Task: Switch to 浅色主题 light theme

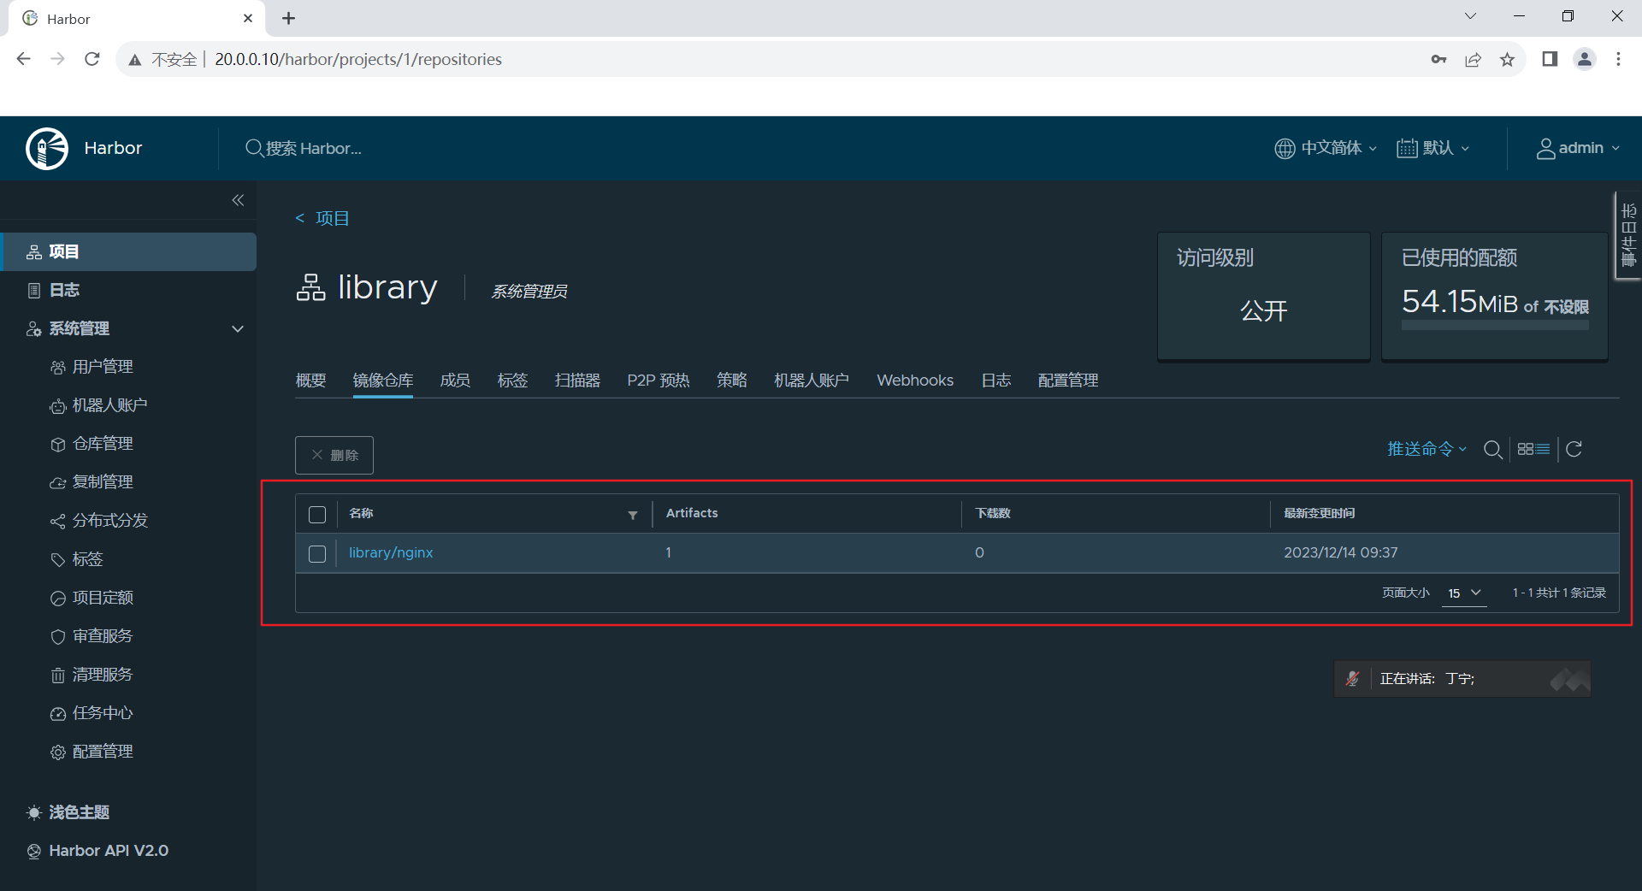Action: (x=68, y=812)
